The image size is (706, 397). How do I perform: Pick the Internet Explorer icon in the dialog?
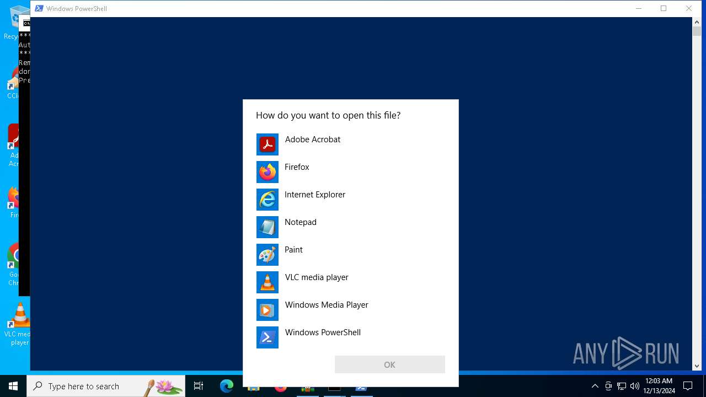(x=268, y=200)
